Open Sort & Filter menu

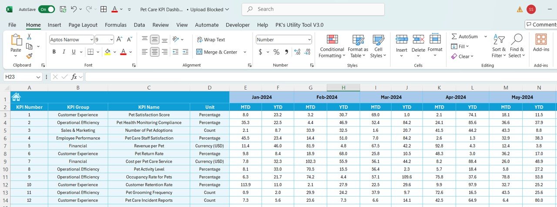point(499,46)
